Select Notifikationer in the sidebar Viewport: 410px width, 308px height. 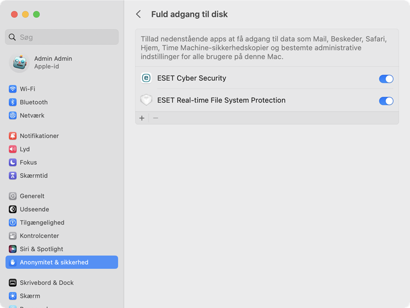coord(62,136)
